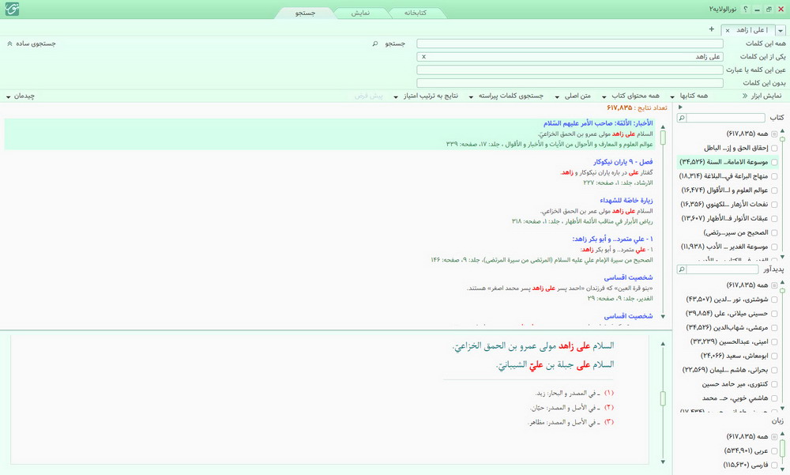Clear the 'علی زاهد' search field with x
This screenshot has height=475, width=790.
423,57
